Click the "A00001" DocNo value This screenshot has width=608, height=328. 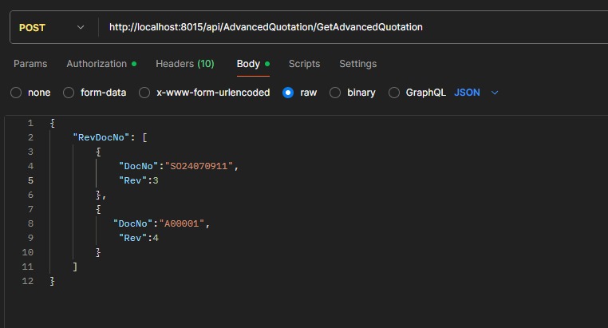point(184,223)
